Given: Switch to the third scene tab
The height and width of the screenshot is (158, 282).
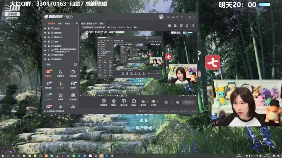Looking at the screenshot, I should (x=67, y=24).
